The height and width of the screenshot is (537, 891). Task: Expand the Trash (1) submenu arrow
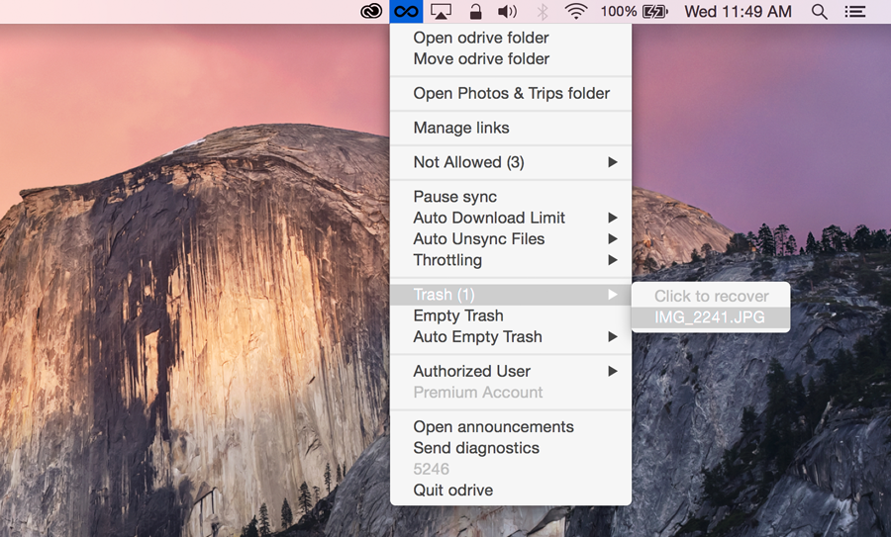(613, 295)
